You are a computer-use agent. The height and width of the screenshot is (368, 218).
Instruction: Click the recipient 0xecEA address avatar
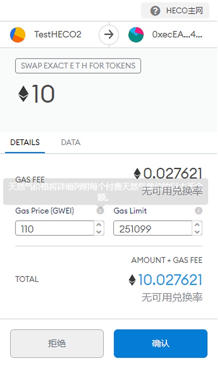tap(136, 34)
